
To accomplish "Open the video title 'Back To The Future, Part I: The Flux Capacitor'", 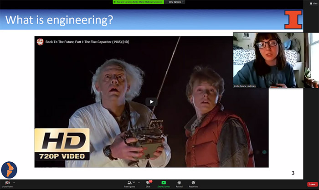I will 87,42.
